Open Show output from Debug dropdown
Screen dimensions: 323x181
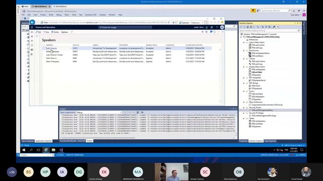(x=99, y=113)
